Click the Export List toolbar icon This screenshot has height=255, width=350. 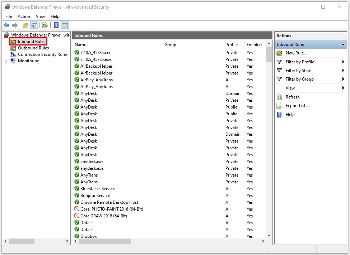coord(45,25)
